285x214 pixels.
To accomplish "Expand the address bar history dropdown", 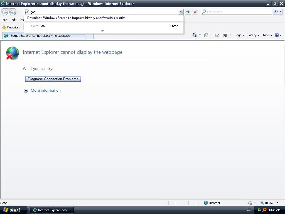I will pos(181,12).
